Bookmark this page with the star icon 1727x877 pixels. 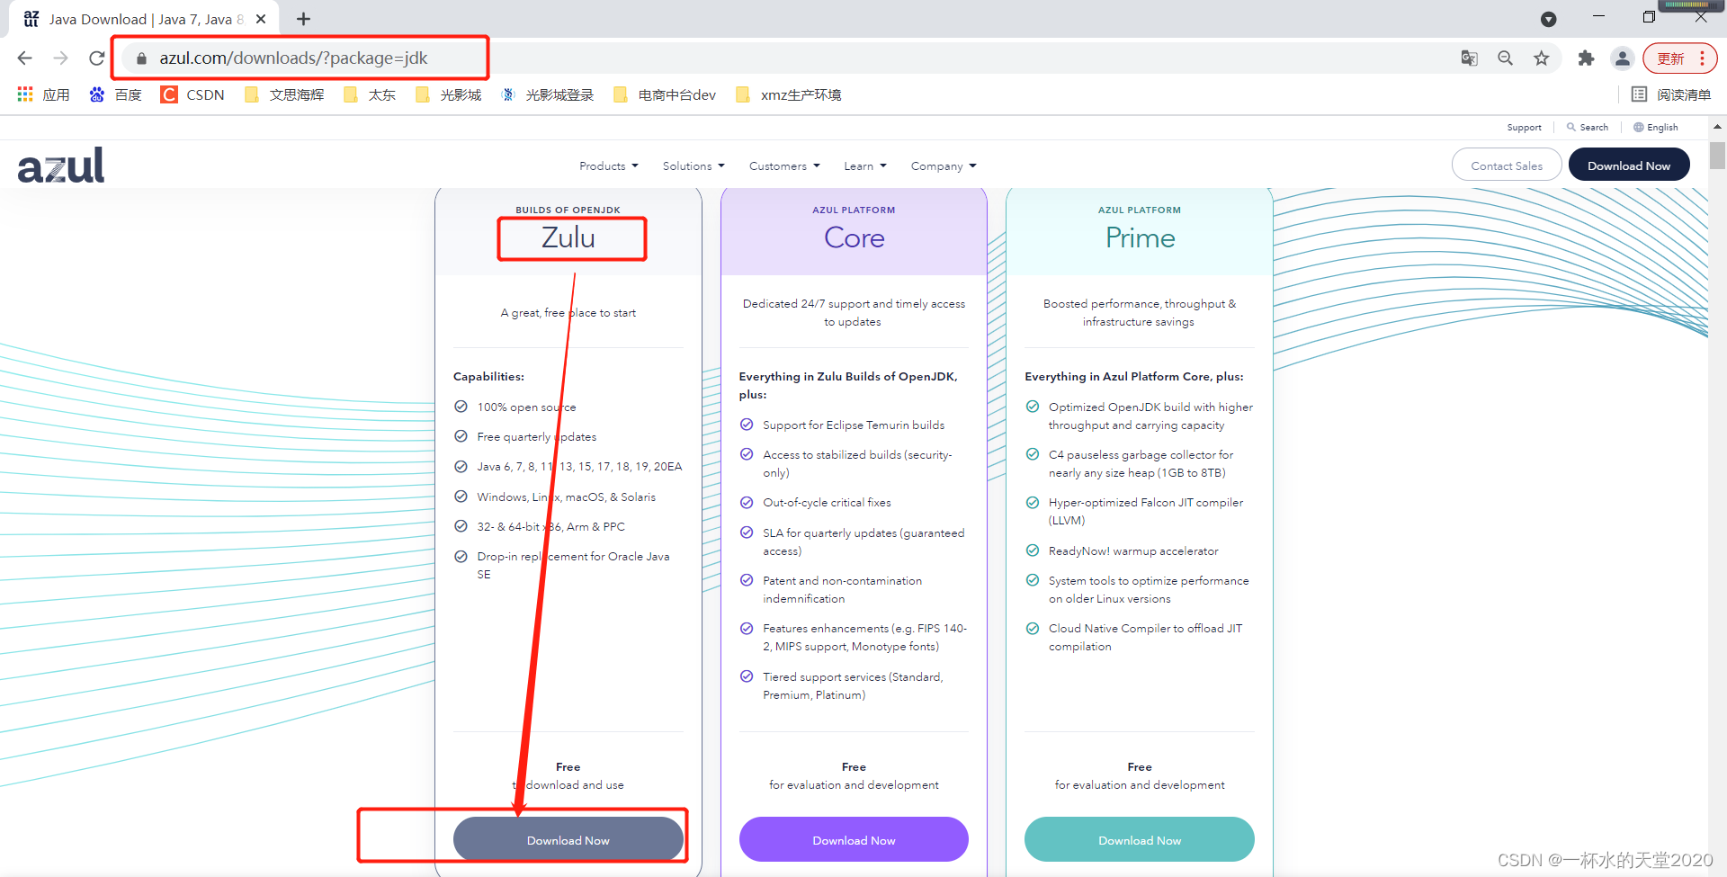(1542, 58)
